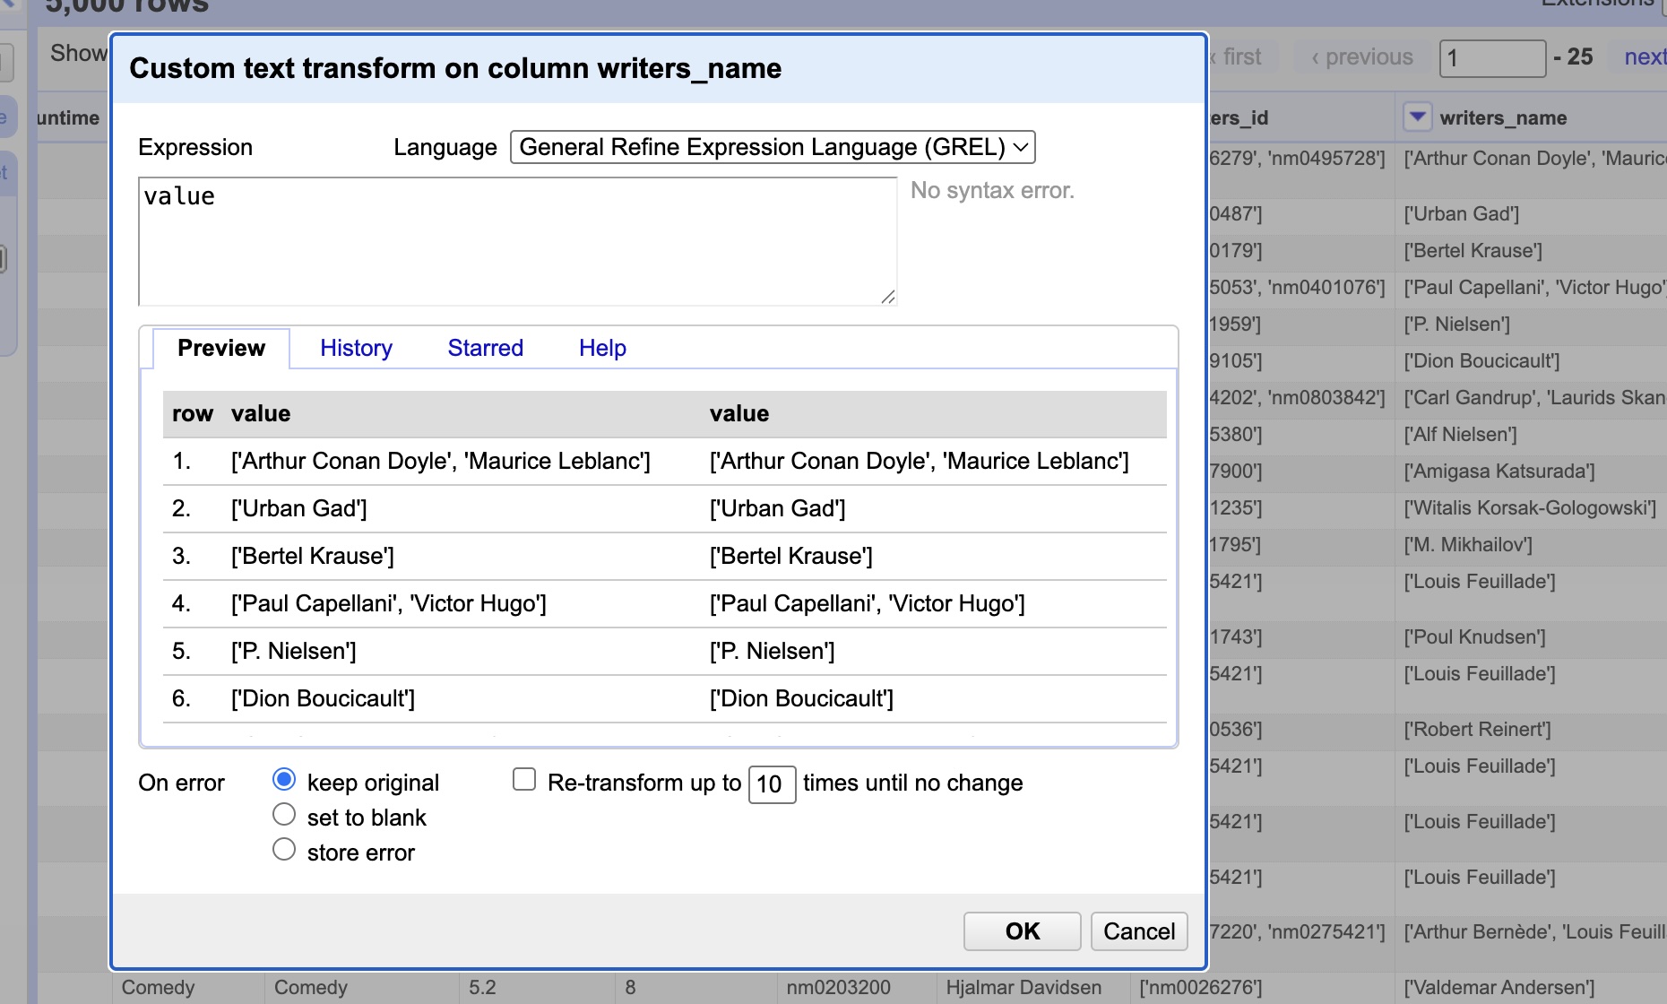Screen dimensions: 1667x1004
Task: Click preview row 4 Paul Capellani value
Action: (389, 603)
